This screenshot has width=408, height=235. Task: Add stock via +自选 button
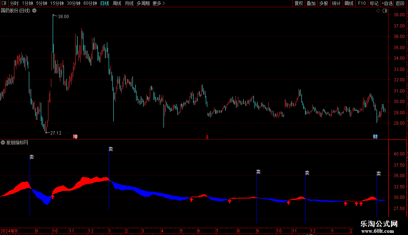[387, 3]
